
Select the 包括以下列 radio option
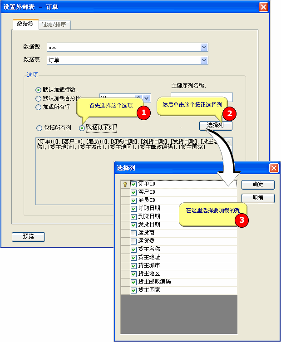tap(82, 128)
